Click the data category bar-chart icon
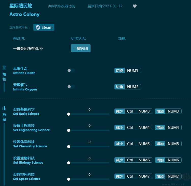 tap(4, 108)
